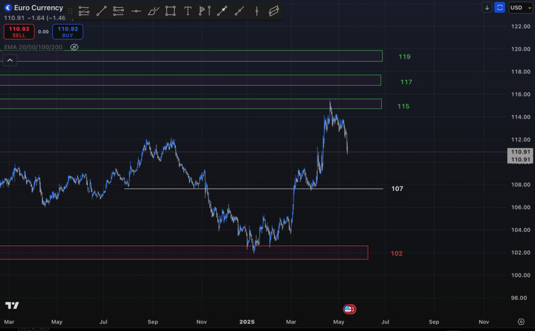Expand the collapsed panel chevron

[9, 60]
